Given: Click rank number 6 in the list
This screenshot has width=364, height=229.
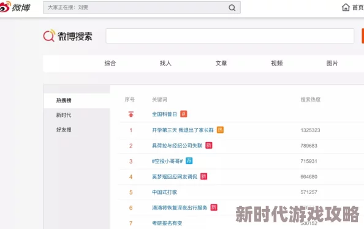Looking at the screenshot, I should tap(131, 208).
